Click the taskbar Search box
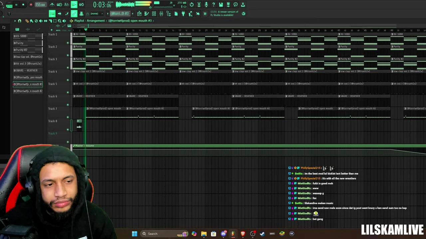 click(x=164, y=234)
